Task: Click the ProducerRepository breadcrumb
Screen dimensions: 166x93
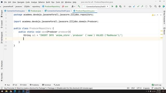Action: pyautogui.click(x=51, y=6)
